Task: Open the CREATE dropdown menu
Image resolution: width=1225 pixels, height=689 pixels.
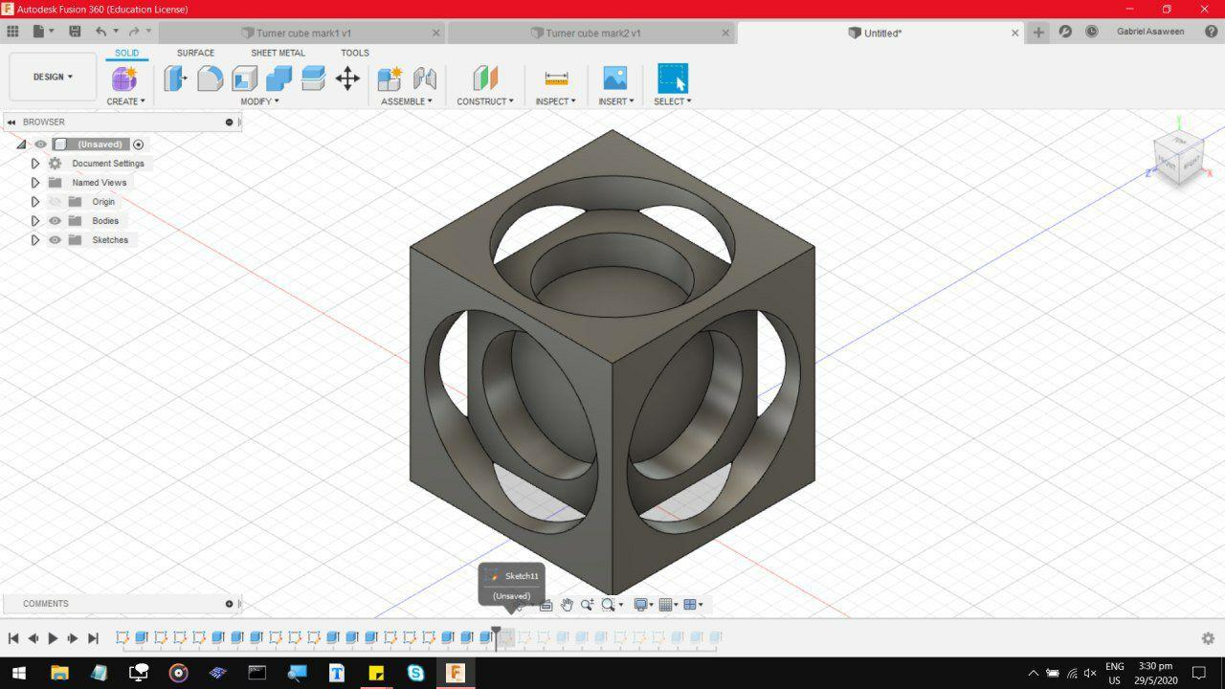Action: pyautogui.click(x=125, y=101)
